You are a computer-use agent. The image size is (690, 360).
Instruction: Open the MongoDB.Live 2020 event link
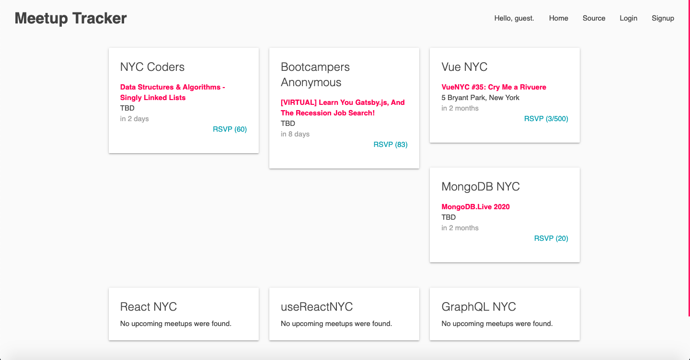pyautogui.click(x=475, y=207)
